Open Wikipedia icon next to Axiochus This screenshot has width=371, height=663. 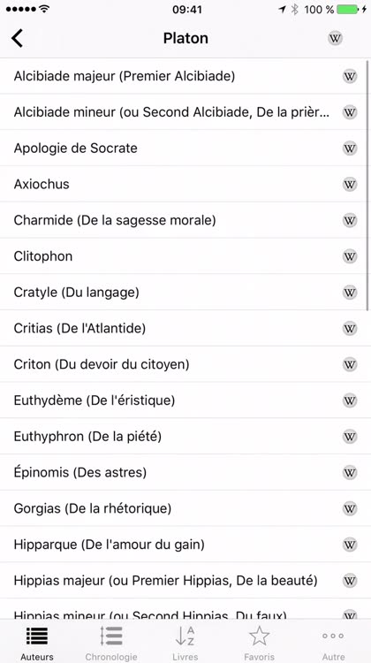point(350,185)
